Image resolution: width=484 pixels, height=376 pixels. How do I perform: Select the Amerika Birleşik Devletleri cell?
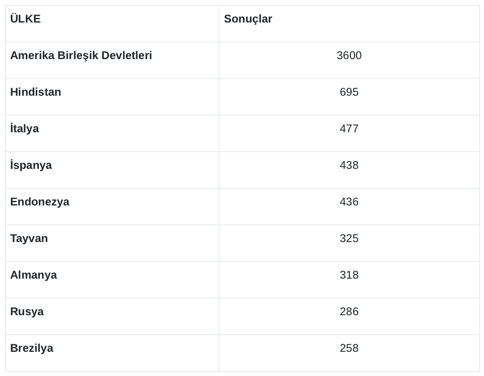(81, 56)
